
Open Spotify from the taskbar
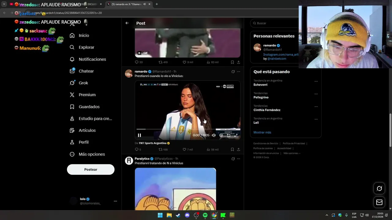tap(205, 215)
